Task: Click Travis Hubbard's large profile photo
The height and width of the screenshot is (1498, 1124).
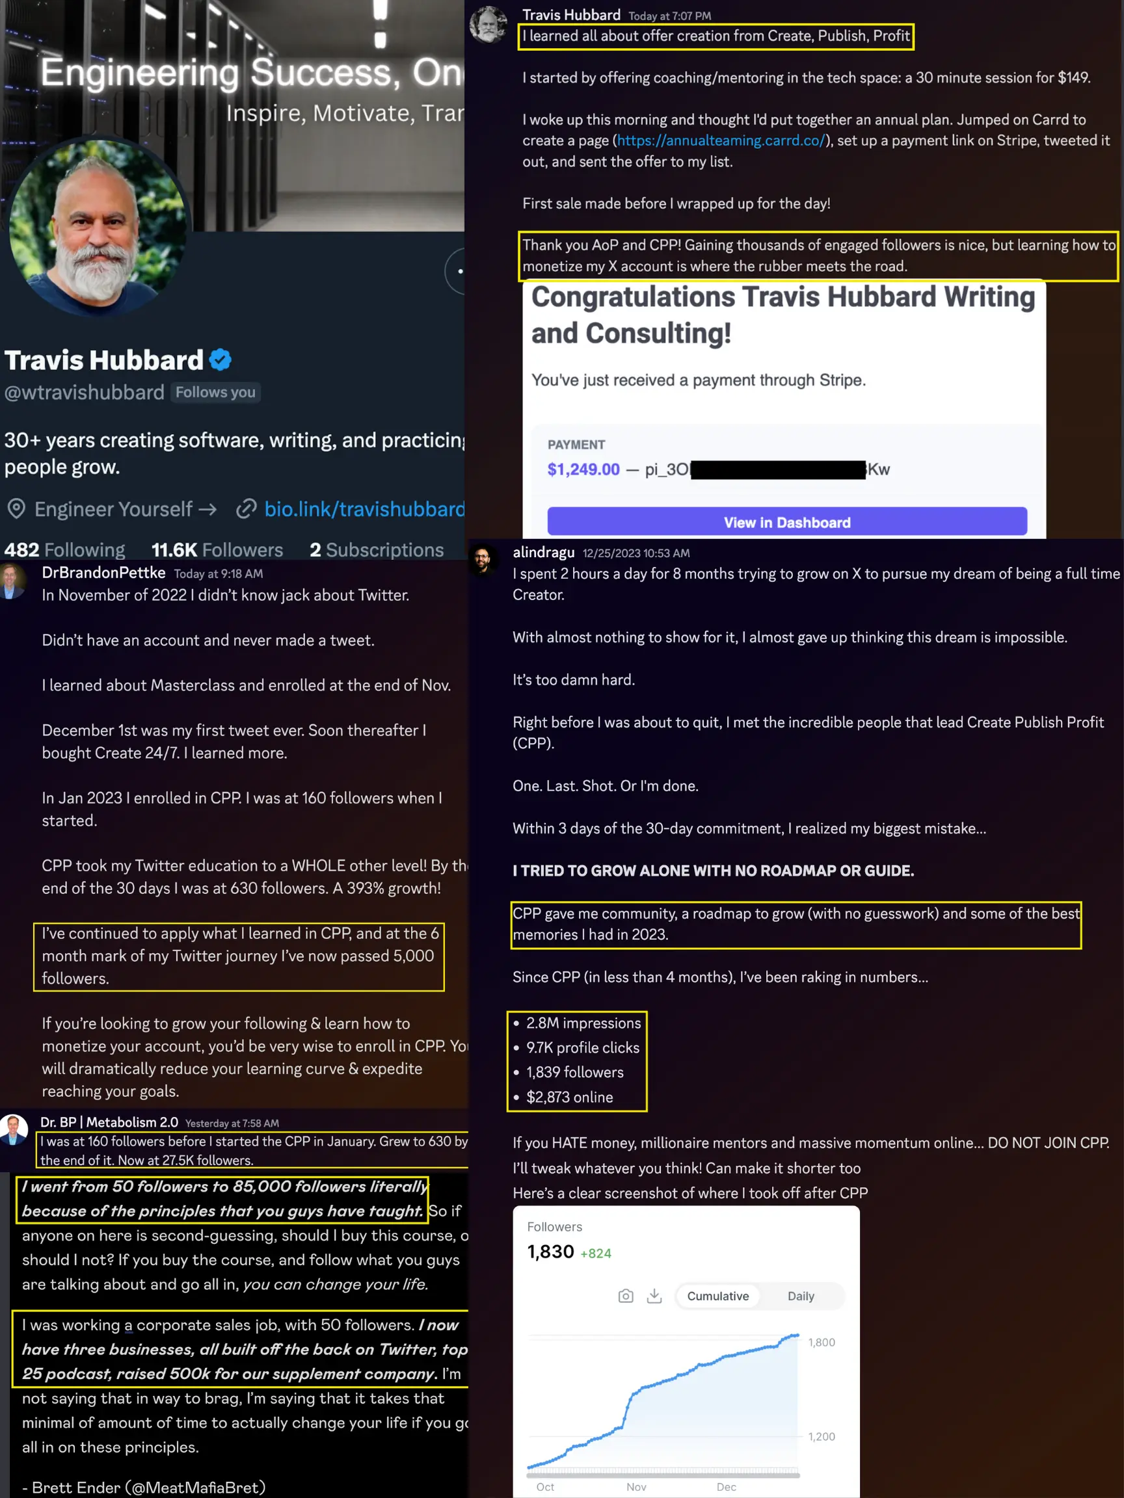Action: click(x=100, y=228)
